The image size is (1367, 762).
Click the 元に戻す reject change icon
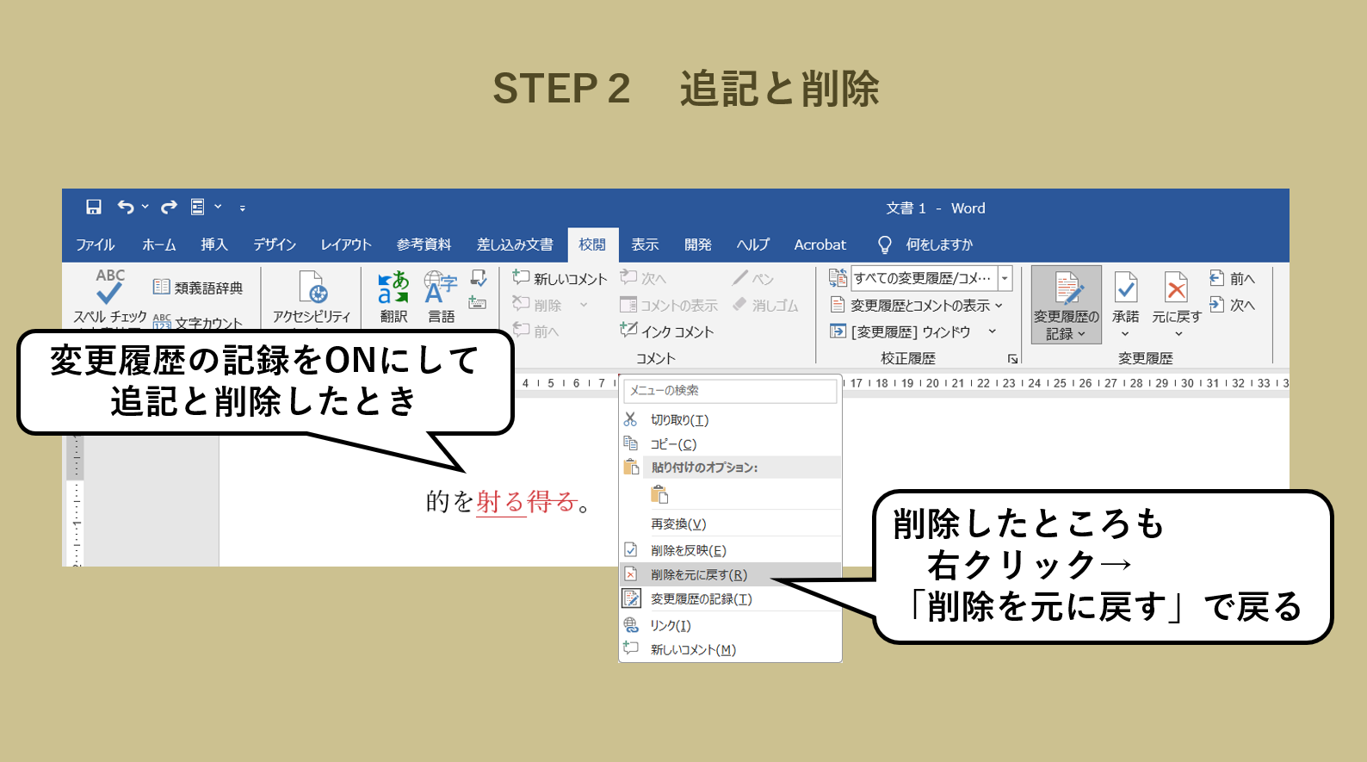[1176, 296]
